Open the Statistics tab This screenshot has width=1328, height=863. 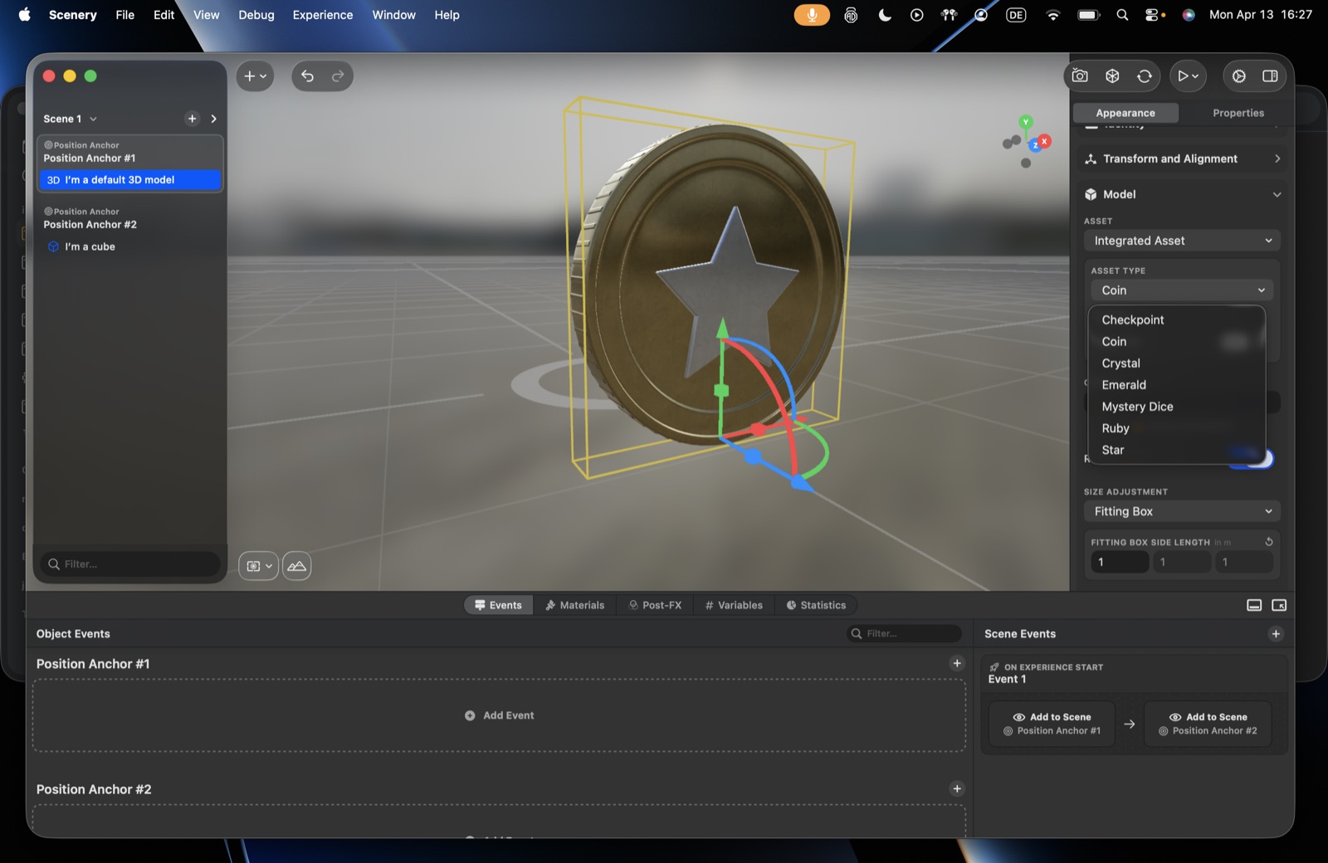tap(816, 605)
